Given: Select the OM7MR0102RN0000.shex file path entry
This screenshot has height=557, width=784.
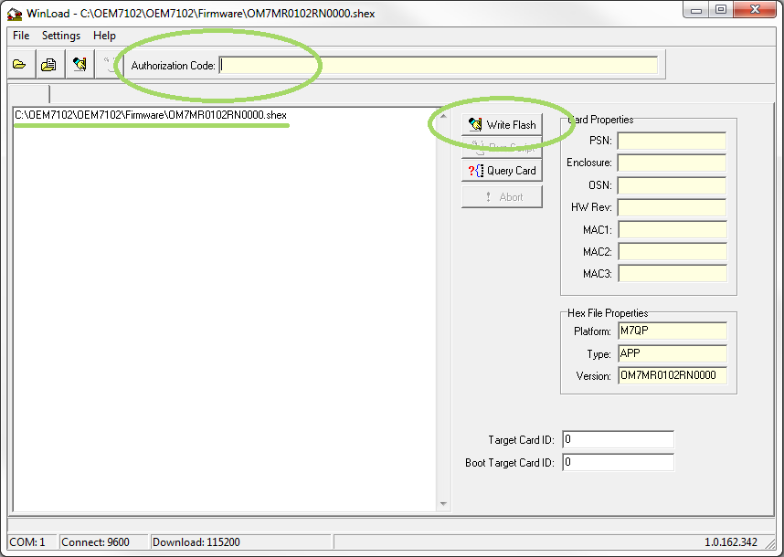Looking at the screenshot, I should tap(151, 115).
